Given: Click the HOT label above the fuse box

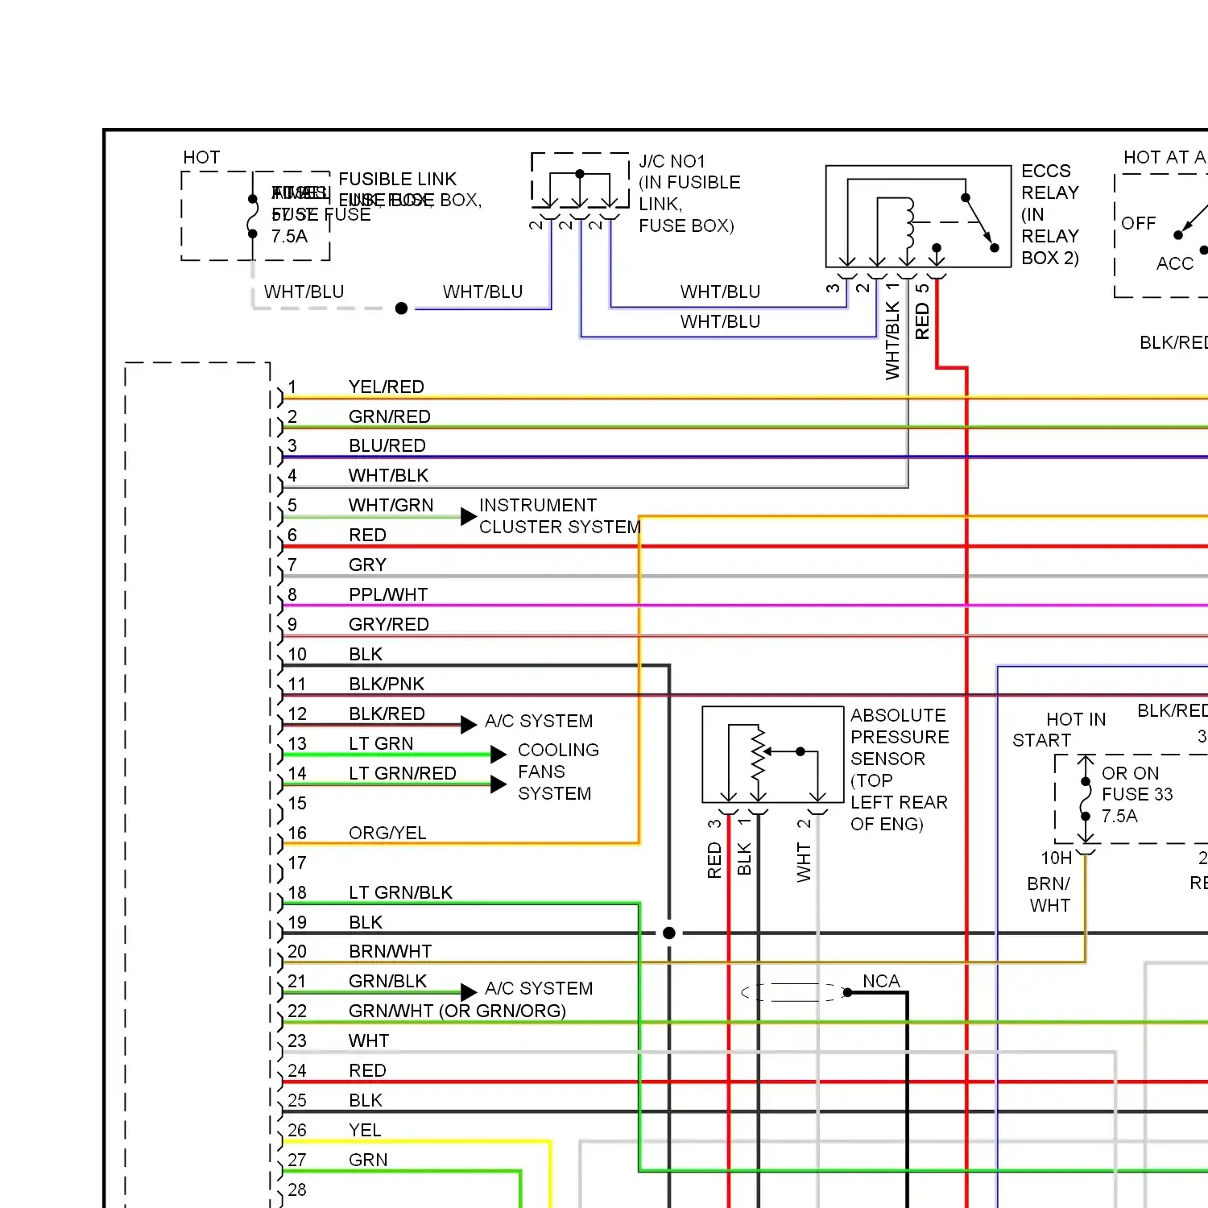Looking at the screenshot, I should [201, 157].
